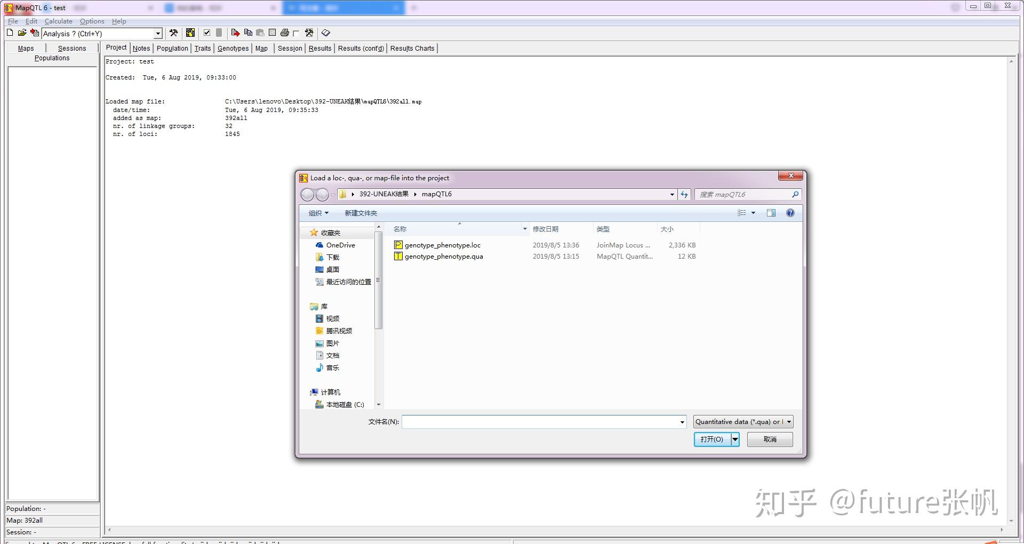This screenshot has height=544, width=1024.
Task: Click the yellow map pattern toolbar icon
Action: (x=190, y=33)
